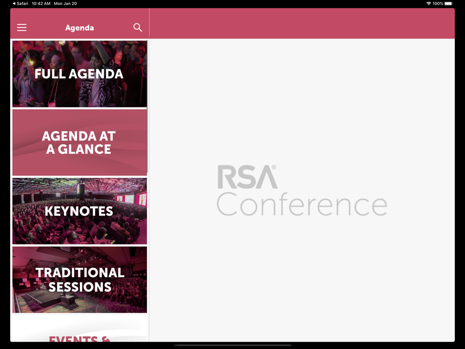The image size is (465, 349).
Task: Open the Full Agenda tile
Action: point(80,74)
